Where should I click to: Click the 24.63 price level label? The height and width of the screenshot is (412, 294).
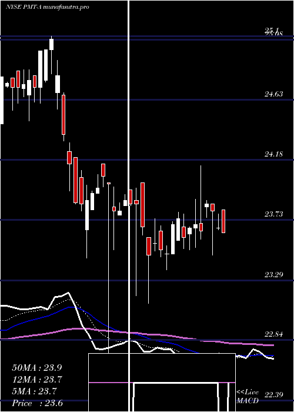[x=273, y=94]
